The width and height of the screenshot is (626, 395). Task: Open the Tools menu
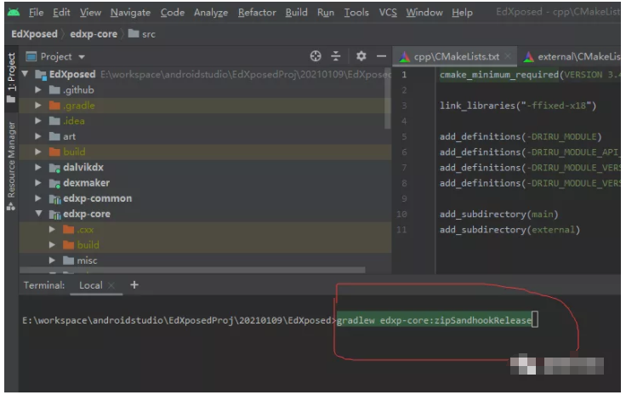[x=356, y=13]
